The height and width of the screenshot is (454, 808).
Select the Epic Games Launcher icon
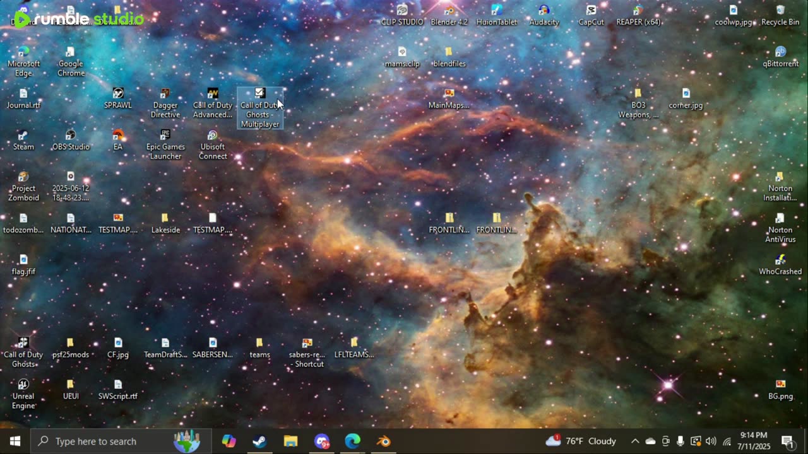coord(165,145)
